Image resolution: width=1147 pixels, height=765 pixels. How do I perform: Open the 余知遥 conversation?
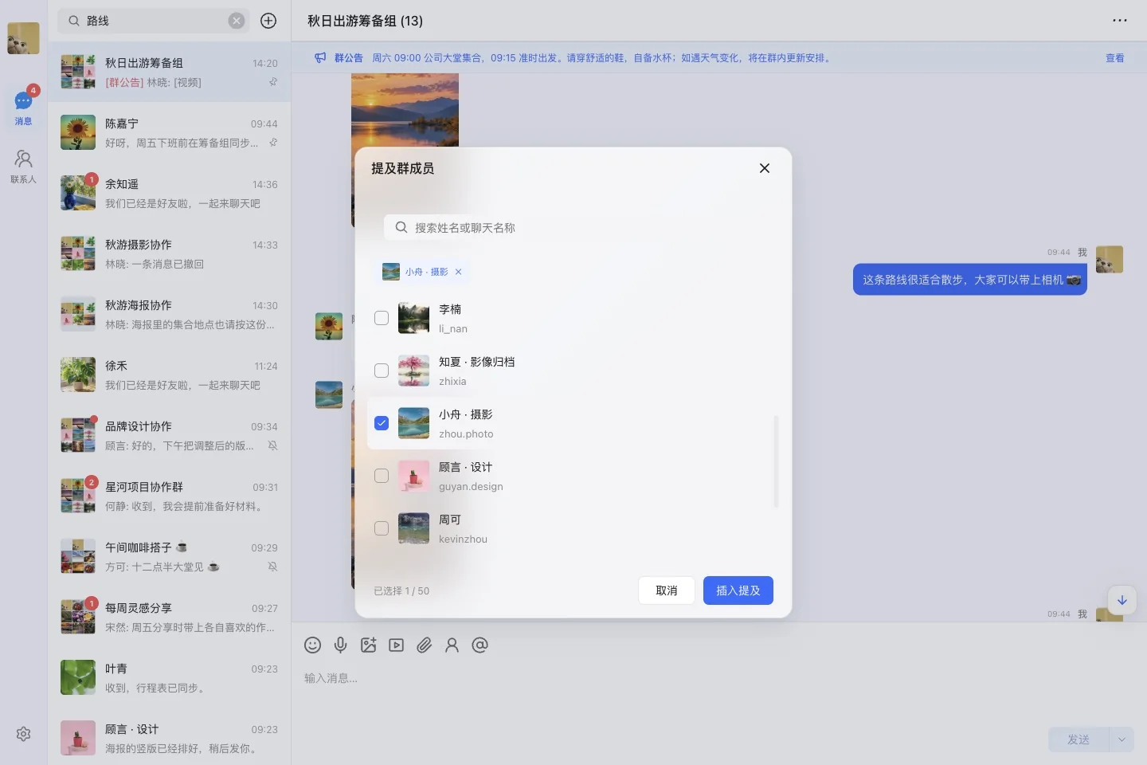pos(169,193)
